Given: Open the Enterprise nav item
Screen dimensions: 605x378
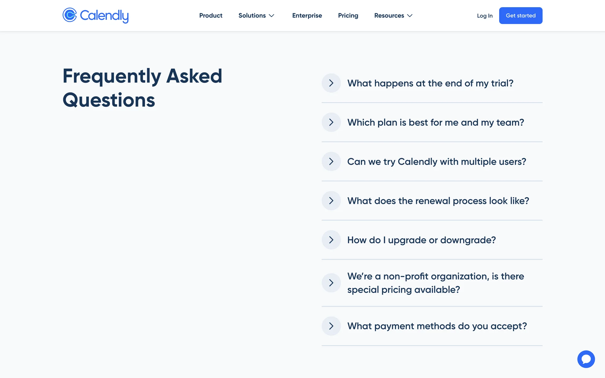Looking at the screenshot, I should (x=307, y=15).
